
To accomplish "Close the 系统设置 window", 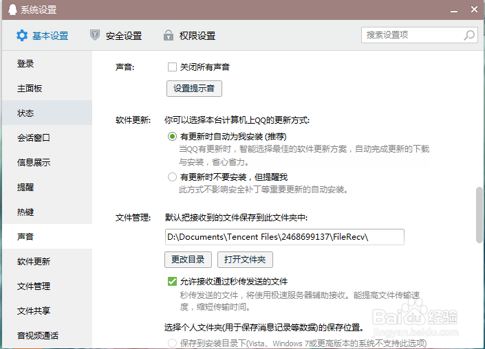I will tap(474, 10).
